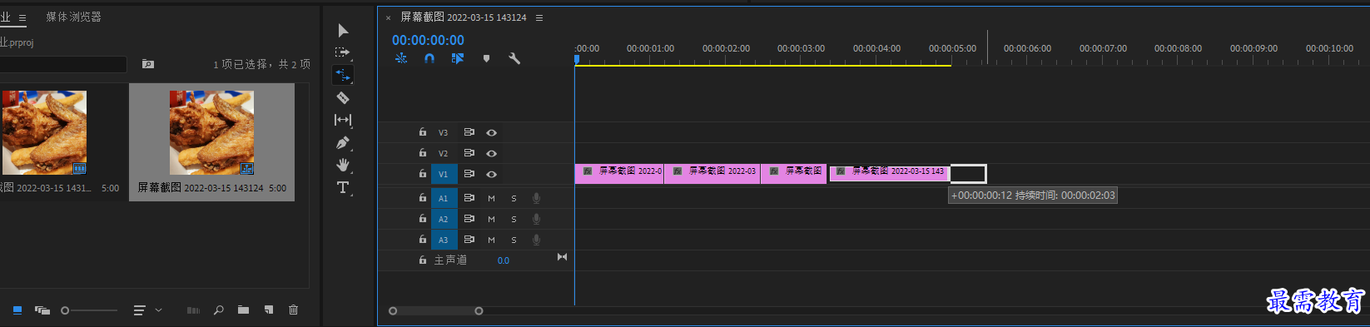Toggle timeline snapping magnet
1370x327 pixels.
429,58
